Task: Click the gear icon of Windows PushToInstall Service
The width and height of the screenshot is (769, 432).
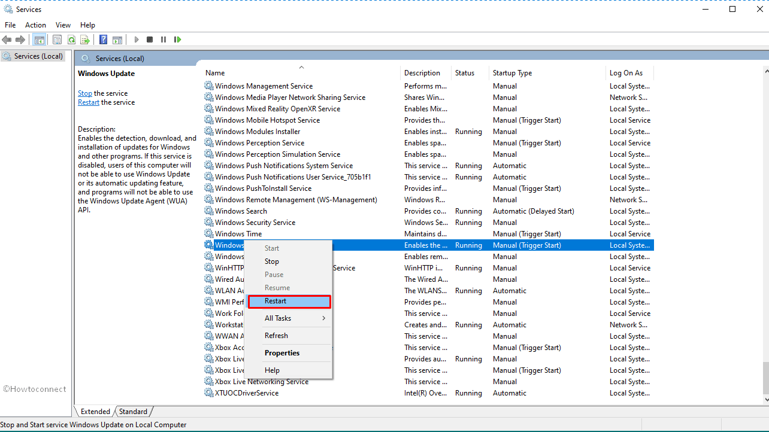Action: tap(208, 188)
